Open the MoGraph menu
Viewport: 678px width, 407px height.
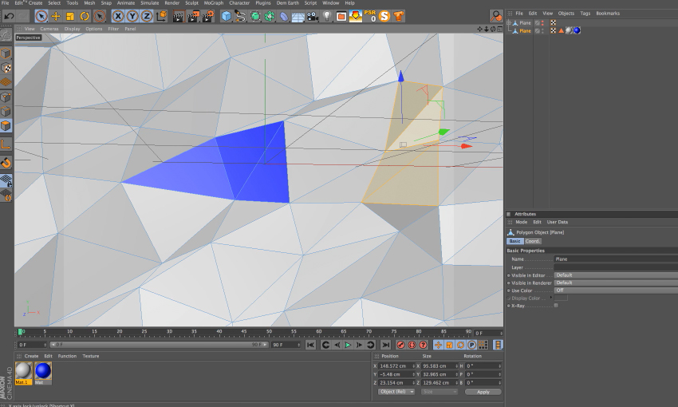point(213,3)
